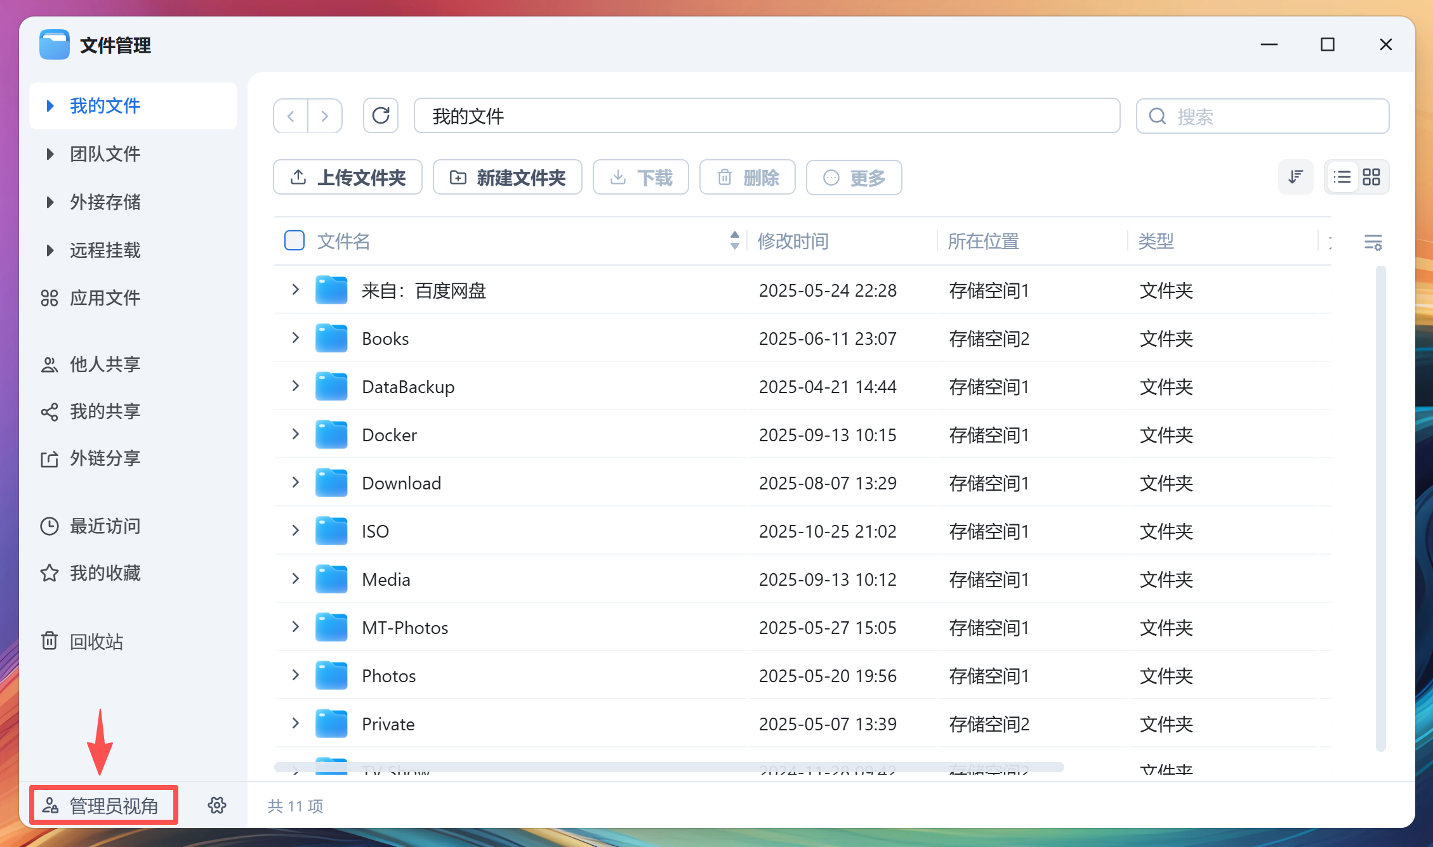
Task: Expand the Docker folder row
Action: (x=294, y=434)
